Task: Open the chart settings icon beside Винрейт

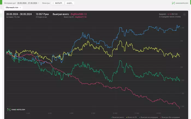Action: (184, 14)
